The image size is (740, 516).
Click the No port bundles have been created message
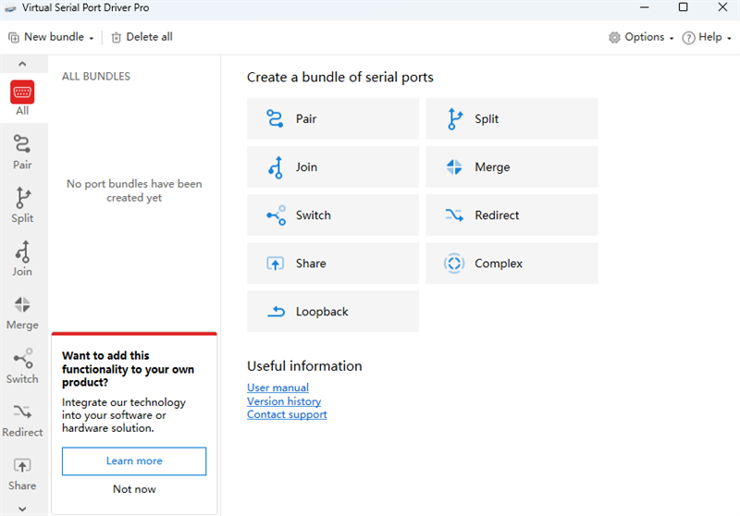(134, 190)
